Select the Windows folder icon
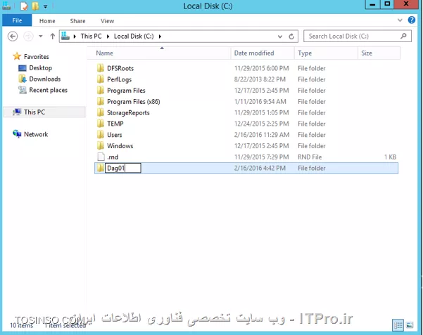423x335 pixels. [x=101, y=145]
